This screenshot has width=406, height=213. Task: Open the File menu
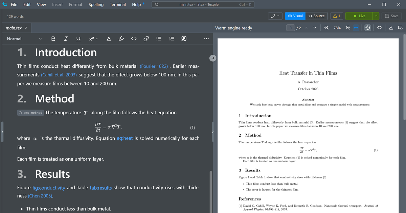14,4
